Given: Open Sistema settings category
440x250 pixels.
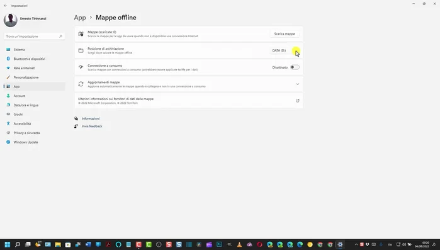Looking at the screenshot, I should (x=35, y=49).
